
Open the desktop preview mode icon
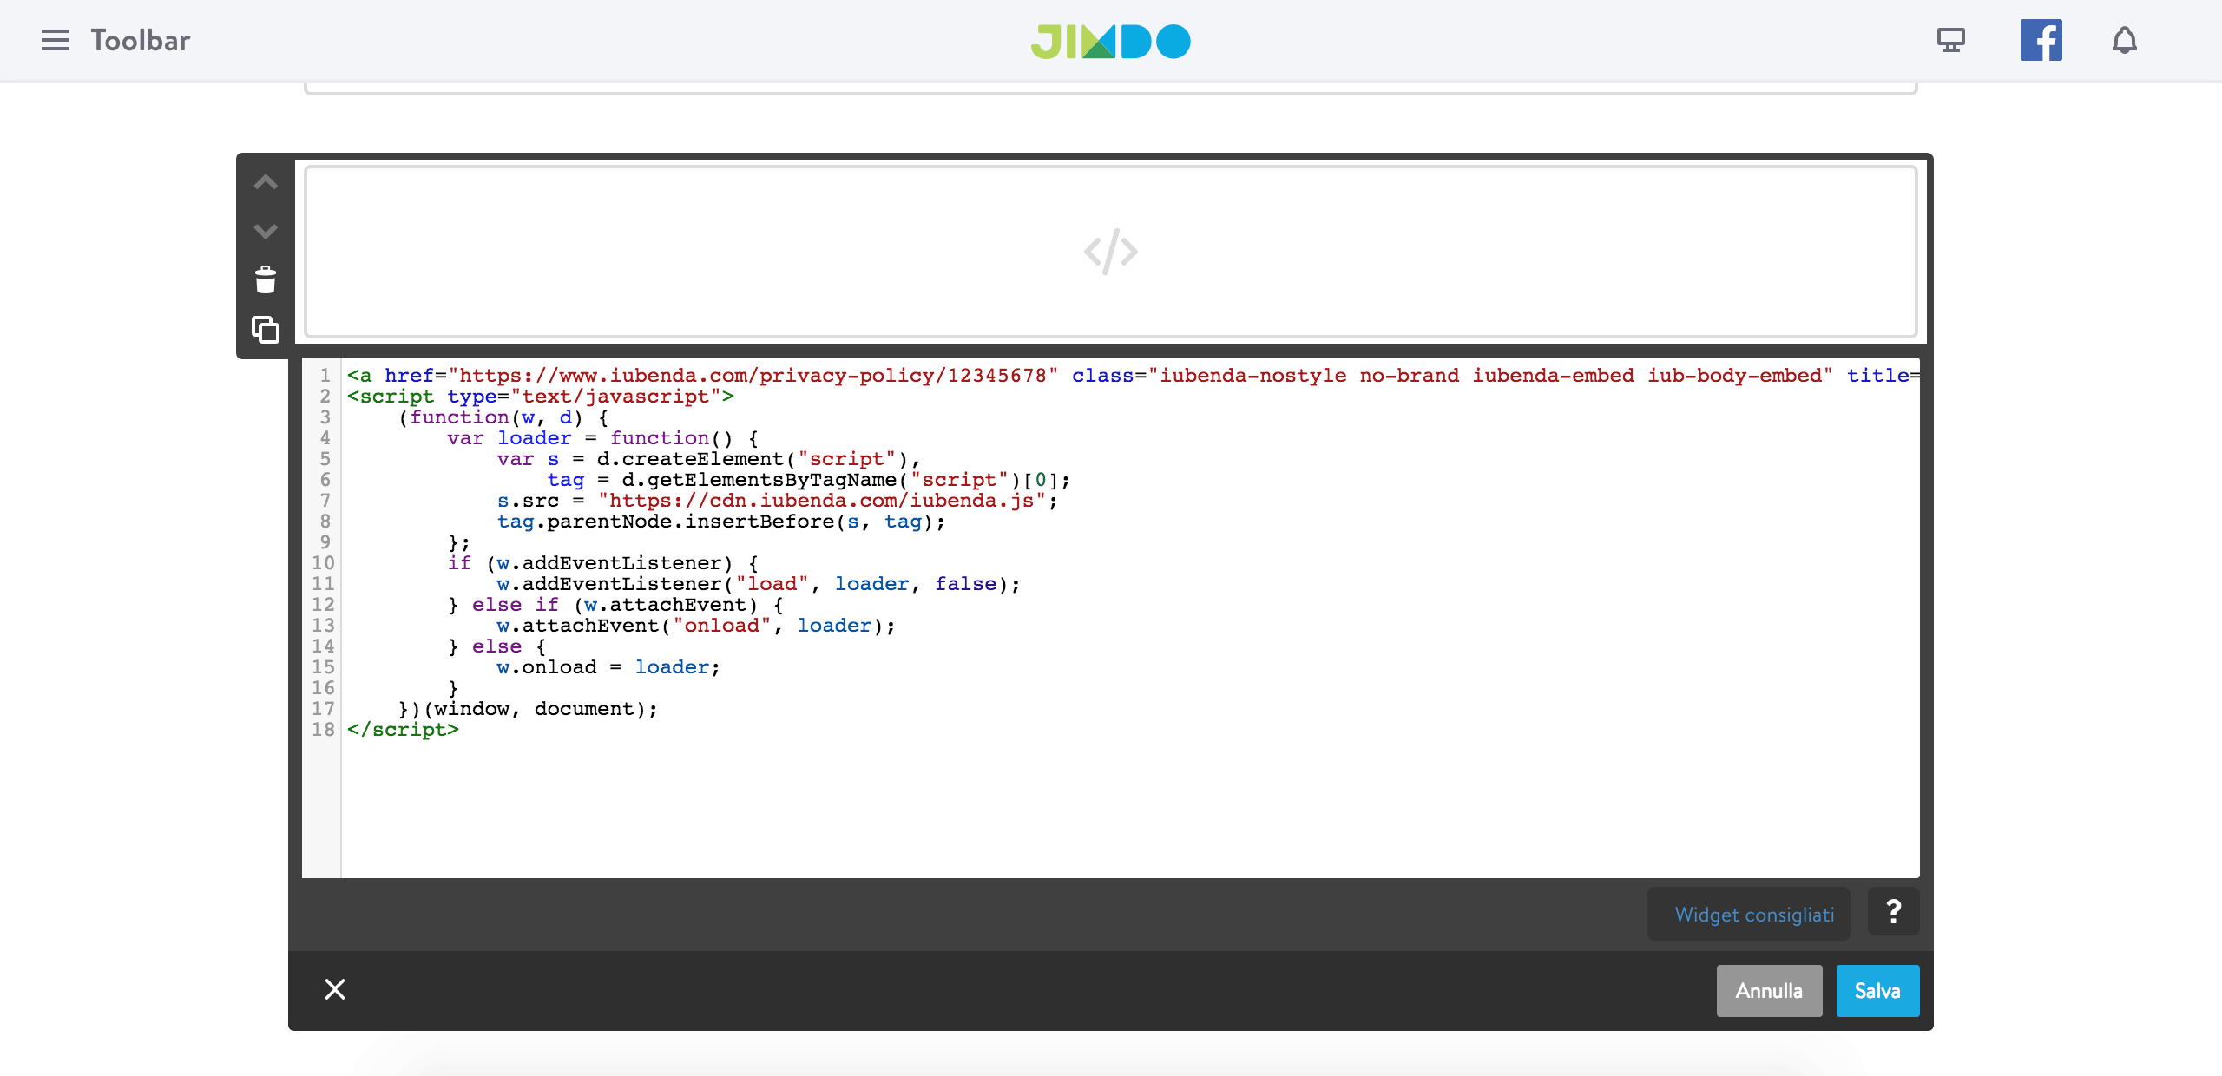coord(1950,40)
